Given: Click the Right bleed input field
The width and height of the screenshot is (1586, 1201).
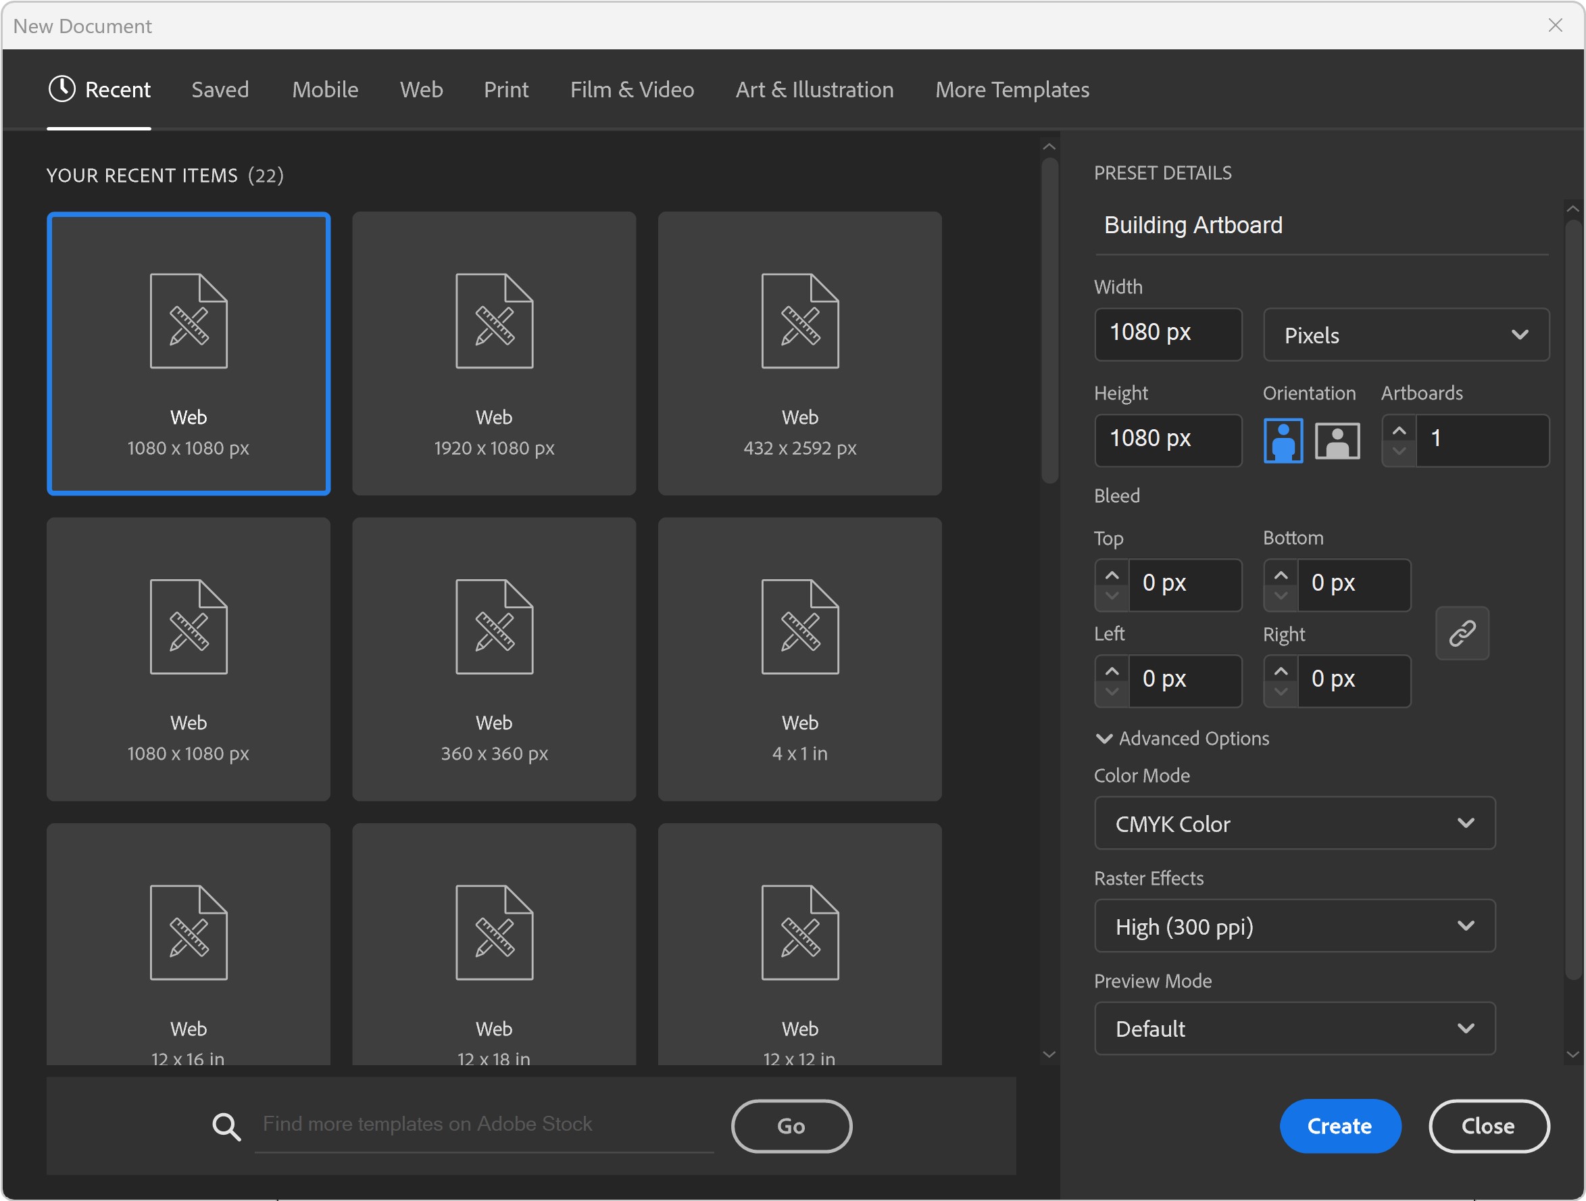Looking at the screenshot, I should pyautogui.click(x=1354, y=681).
